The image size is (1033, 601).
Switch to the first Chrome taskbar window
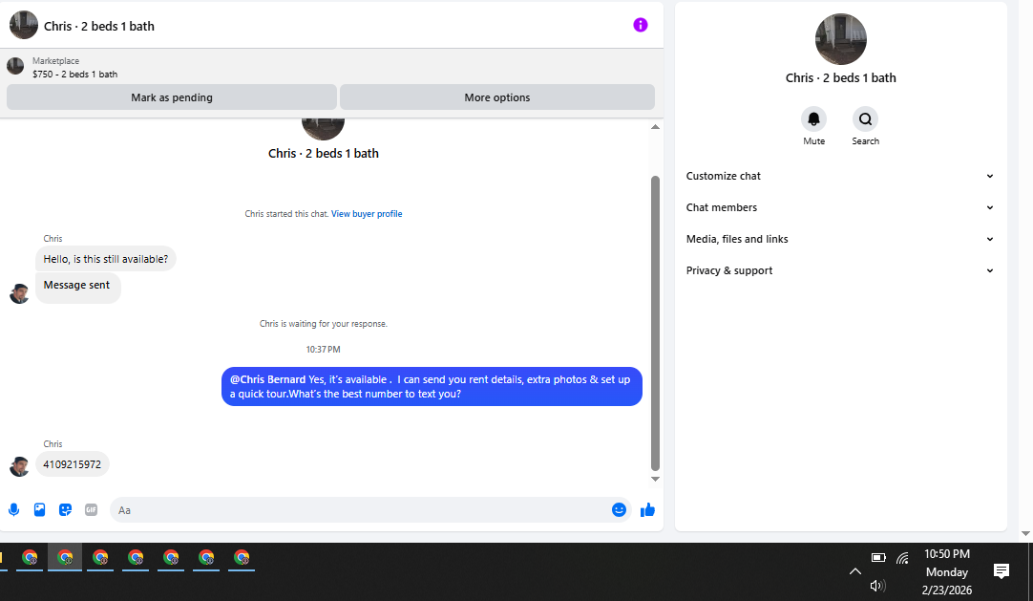pos(30,558)
